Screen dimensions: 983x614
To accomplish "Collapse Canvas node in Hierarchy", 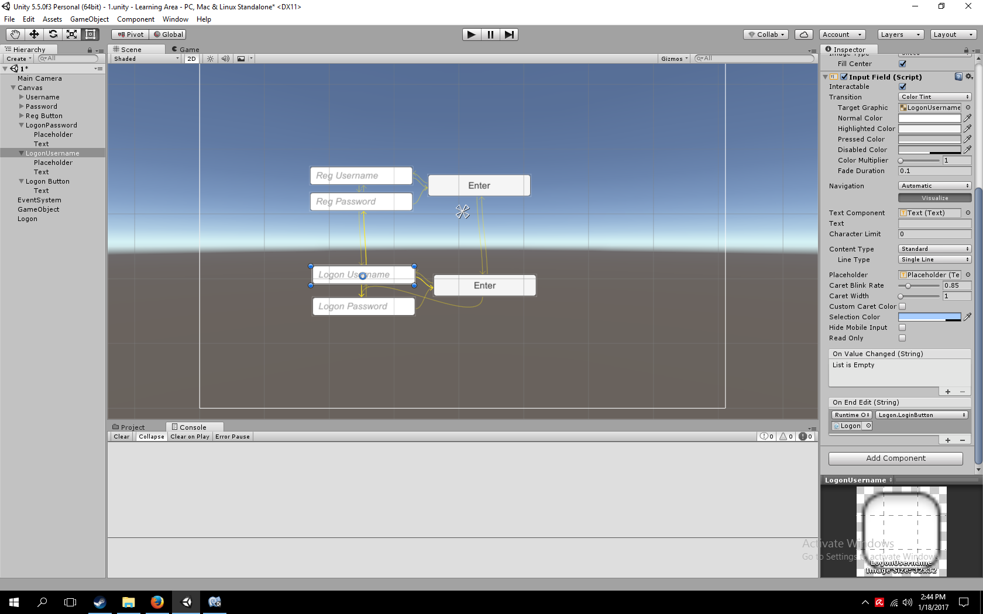I will (13, 88).
